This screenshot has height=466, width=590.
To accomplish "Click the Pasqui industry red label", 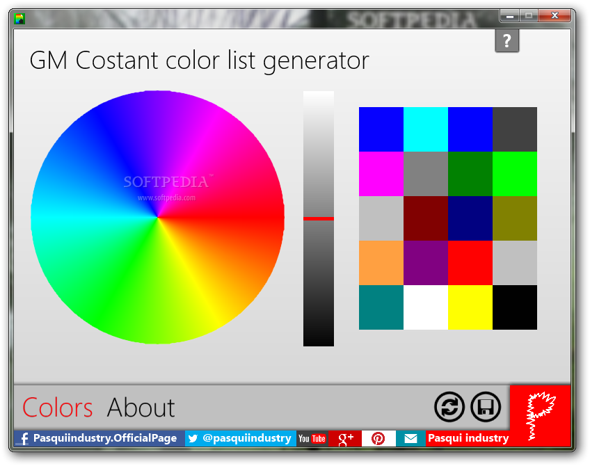I will click(468, 438).
